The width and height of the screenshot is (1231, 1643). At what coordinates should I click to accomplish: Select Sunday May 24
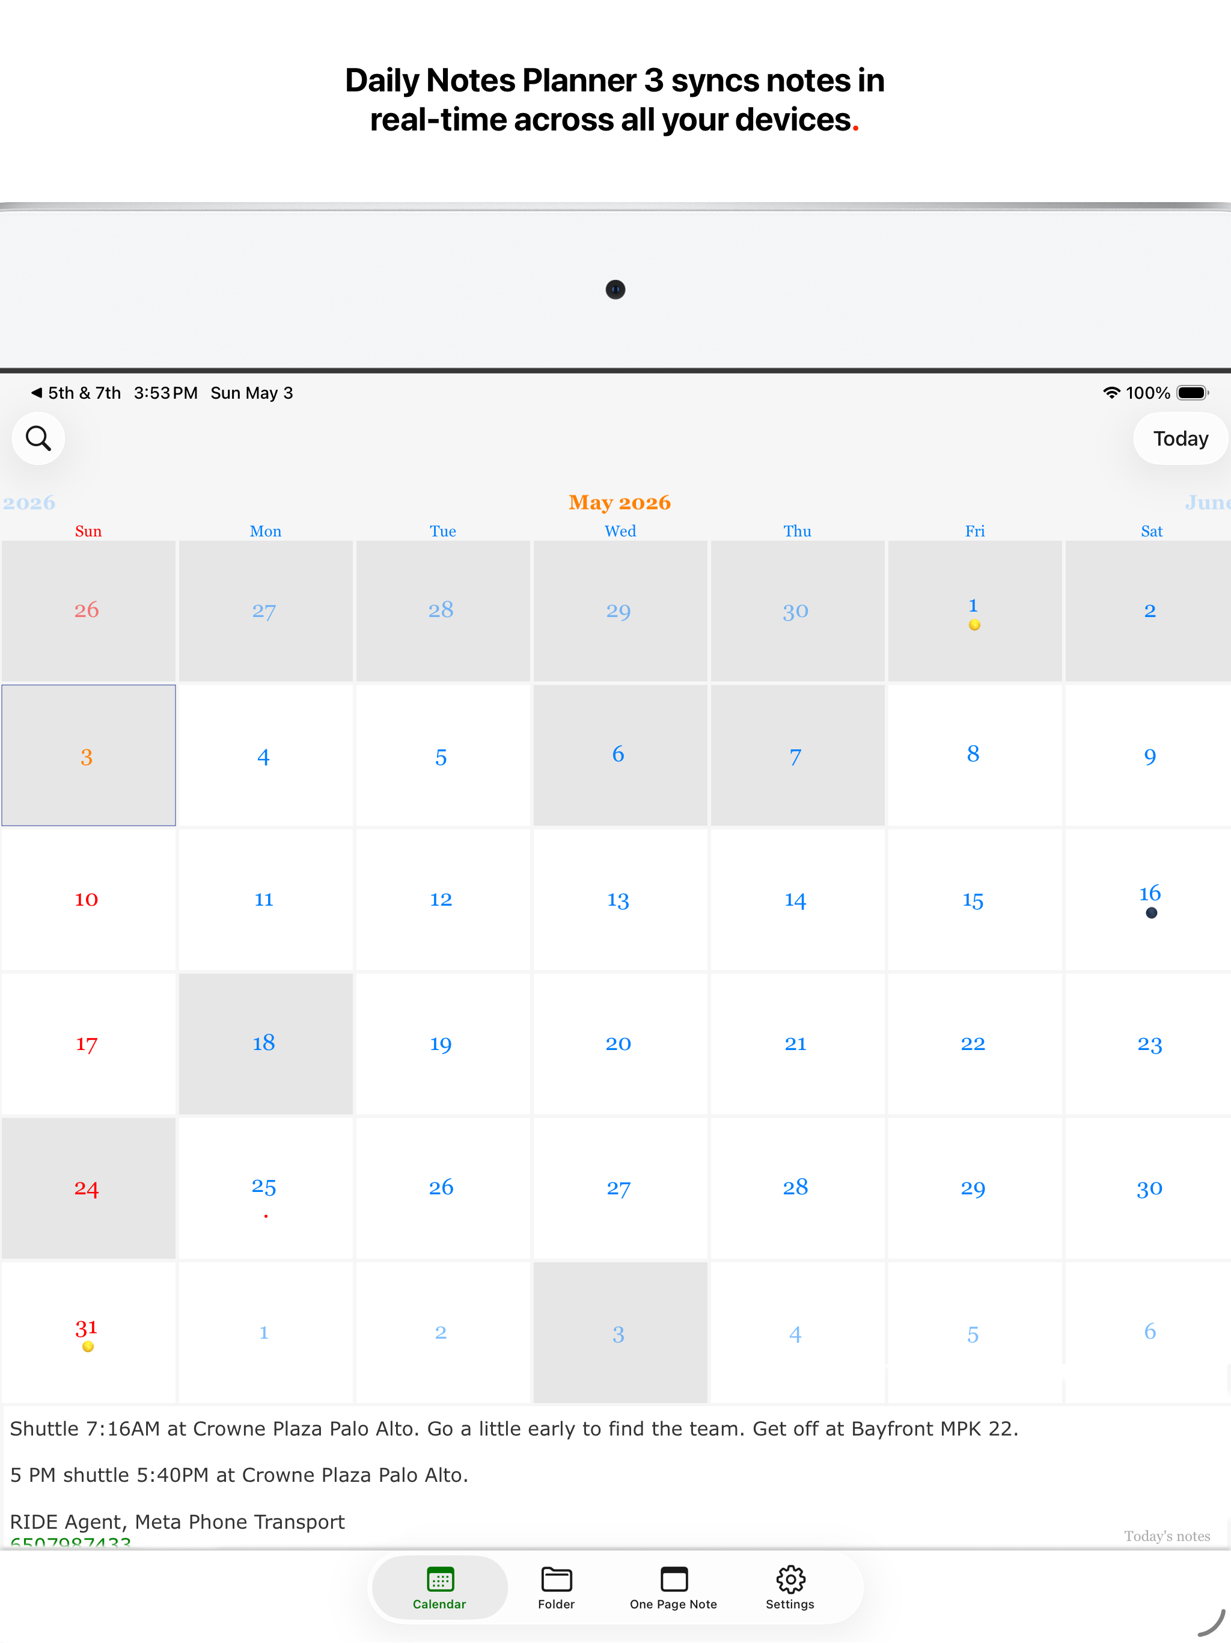(x=88, y=1187)
